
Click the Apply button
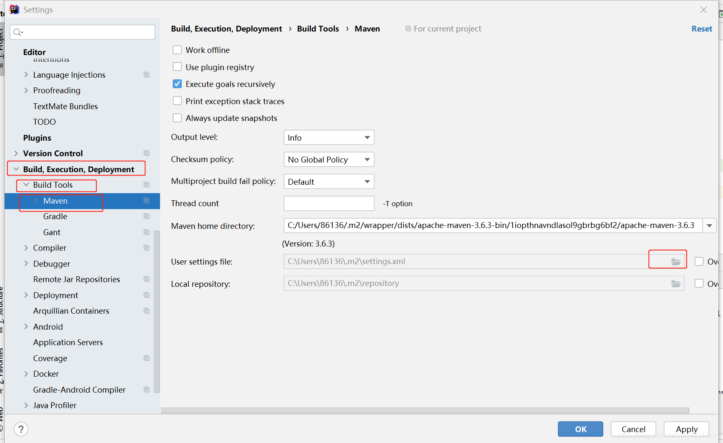[x=686, y=429]
